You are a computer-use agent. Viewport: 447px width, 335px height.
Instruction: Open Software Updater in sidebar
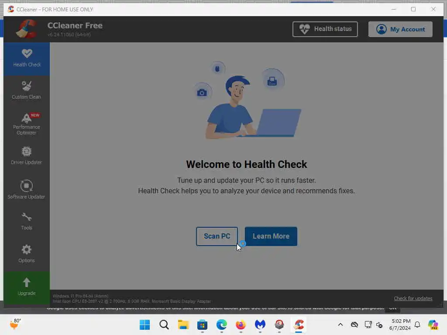tap(27, 189)
